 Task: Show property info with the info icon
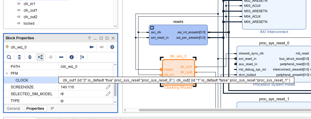tap(72, 57)
